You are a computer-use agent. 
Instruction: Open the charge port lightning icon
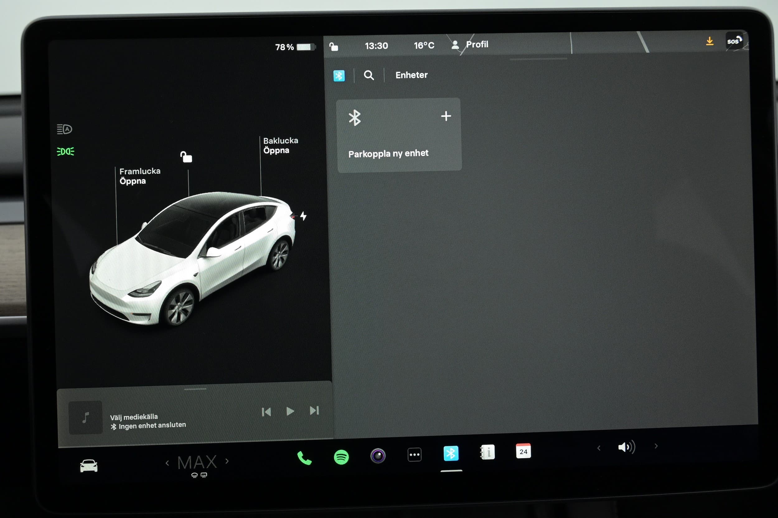point(303,216)
